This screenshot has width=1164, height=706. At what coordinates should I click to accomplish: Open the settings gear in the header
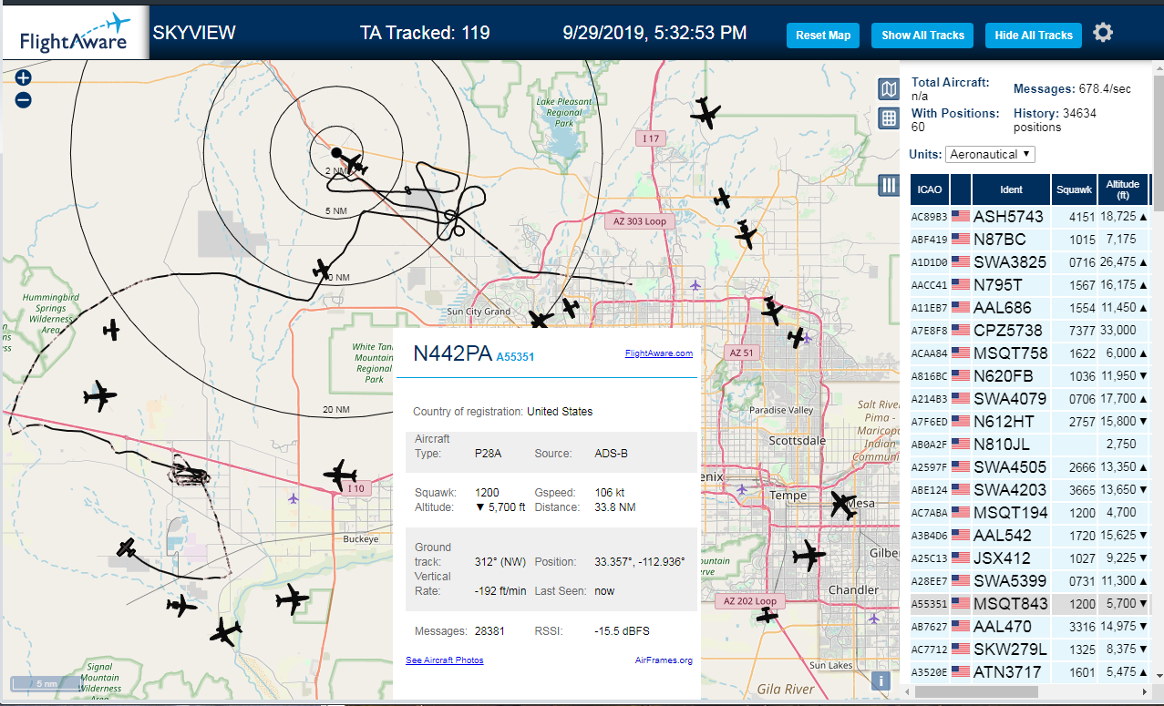click(1103, 34)
